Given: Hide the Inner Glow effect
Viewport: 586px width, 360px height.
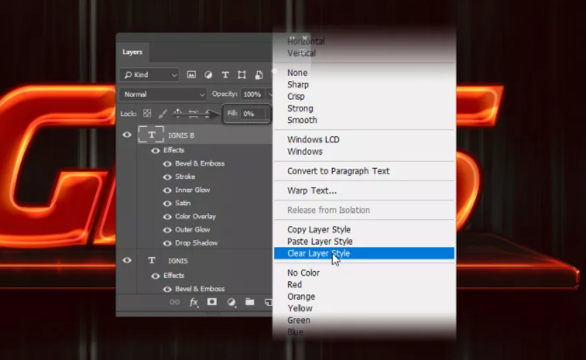Looking at the screenshot, I should (x=167, y=190).
